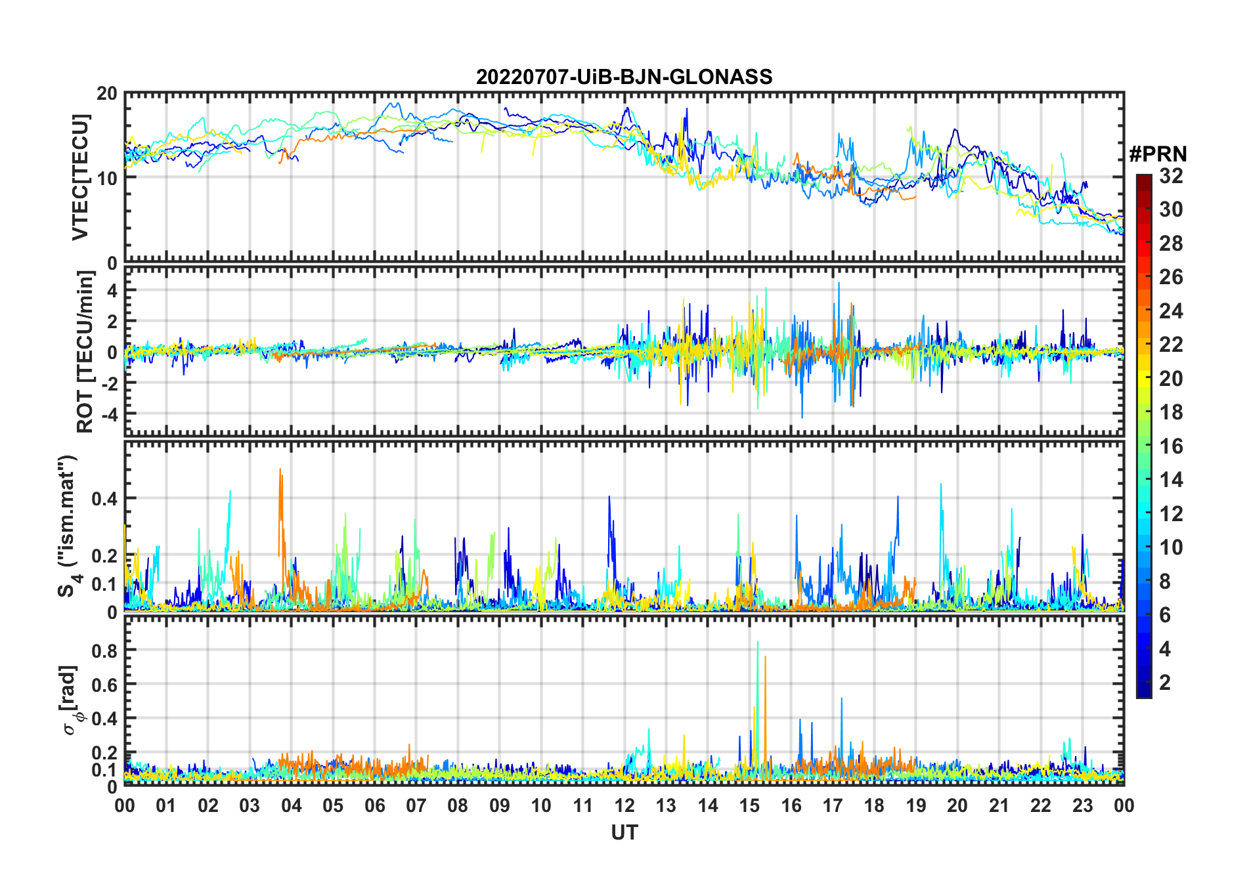Image resolution: width=1249 pixels, height=873 pixels.
Task: Click the VTEC[TECU] axis label
Action: [81, 177]
